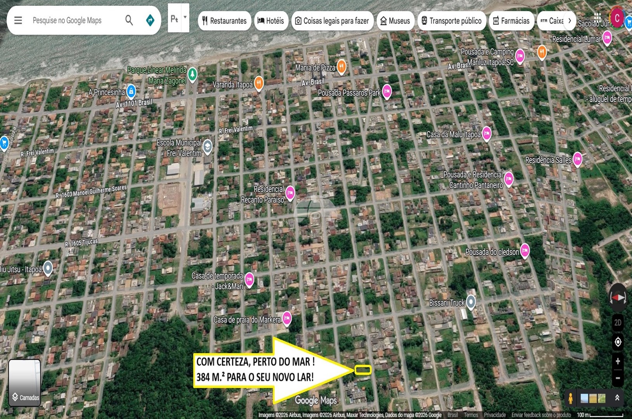Click the Jiu Jitsu - Itapoá pin

[48, 268]
